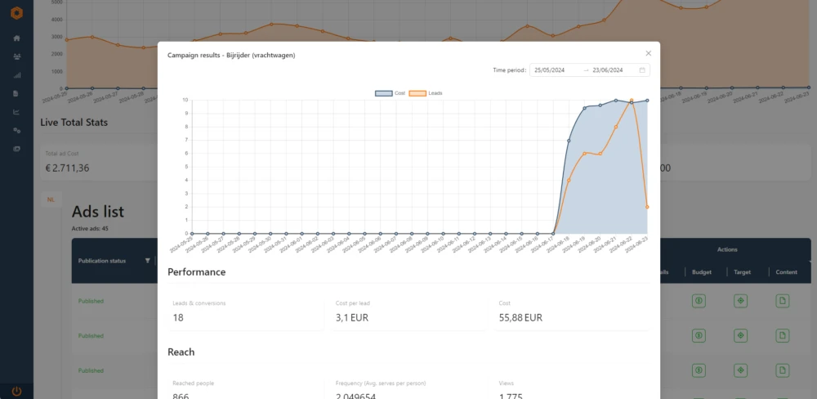
Task: Click the calendar icon in date picker
Action: coord(642,70)
